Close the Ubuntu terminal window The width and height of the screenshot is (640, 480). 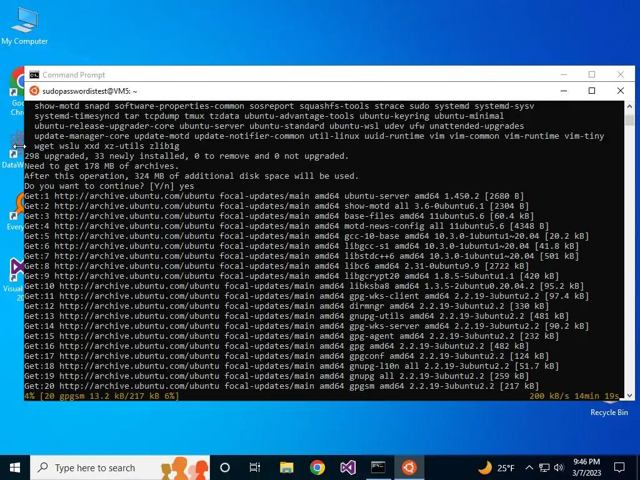coord(621,91)
